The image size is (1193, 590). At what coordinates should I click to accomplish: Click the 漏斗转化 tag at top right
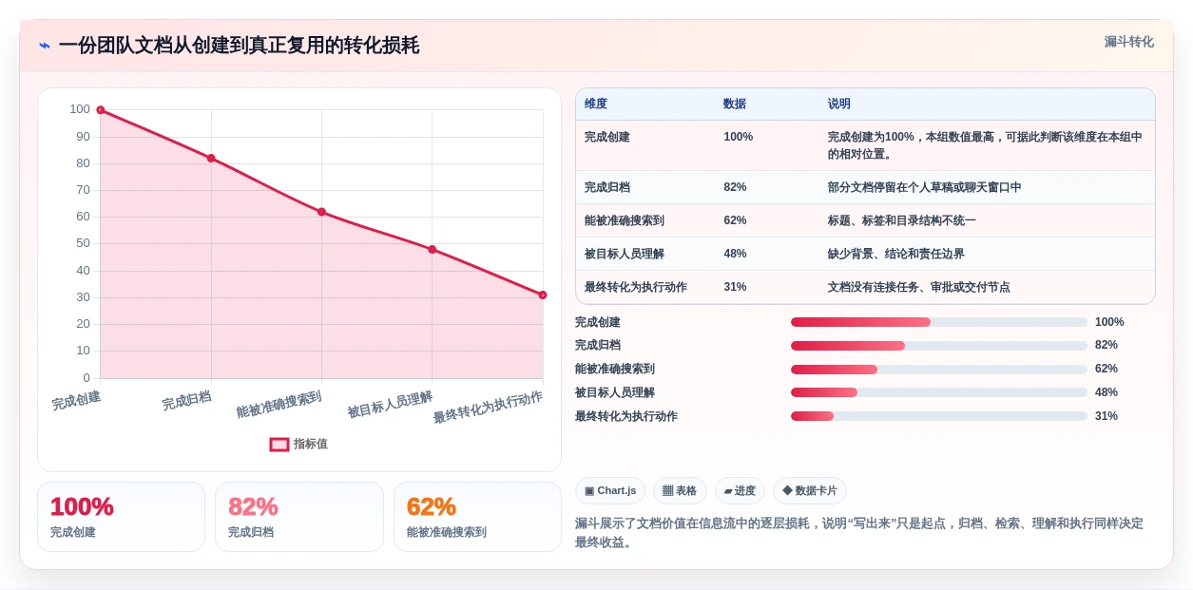pos(1128,42)
